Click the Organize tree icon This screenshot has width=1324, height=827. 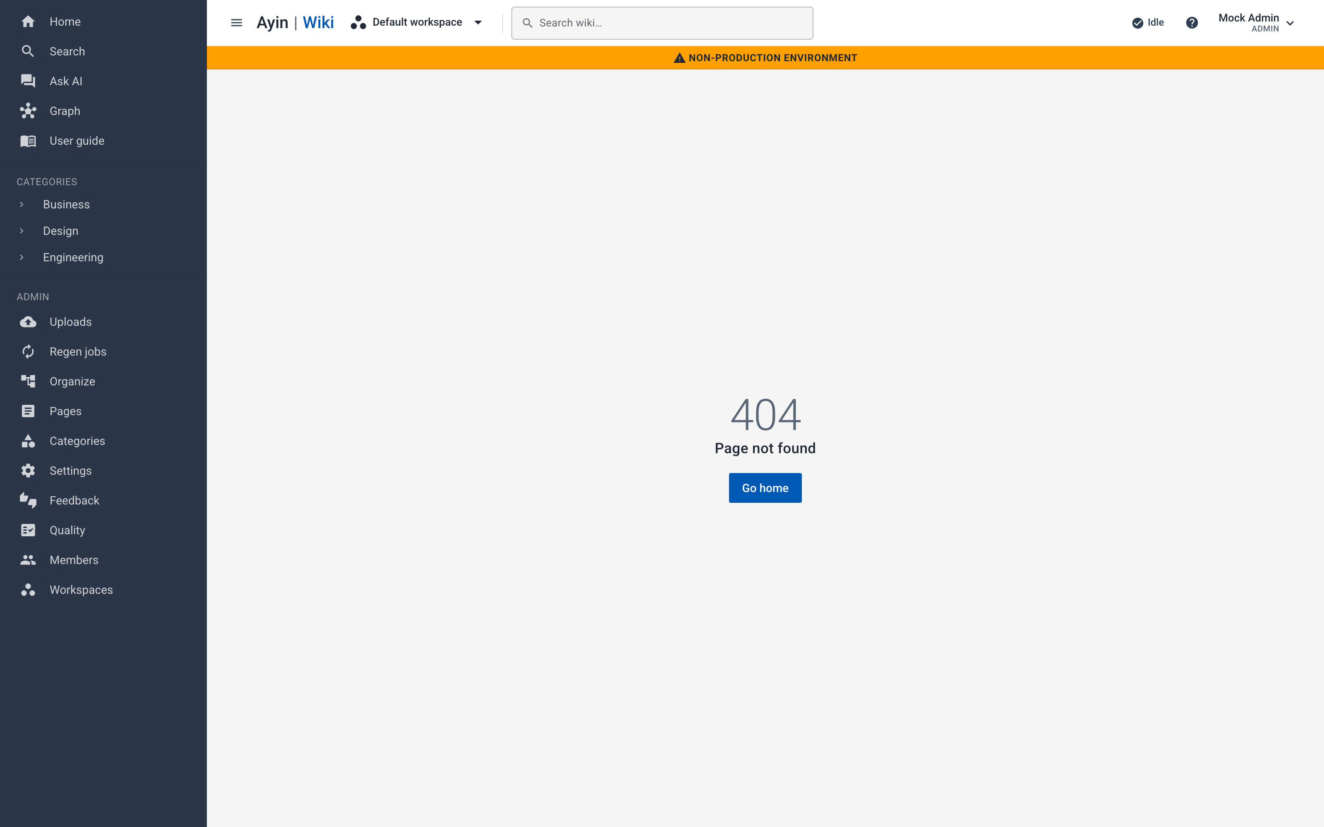28,381
